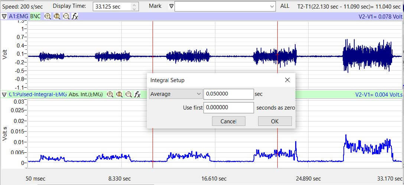This screenshot has height=185, width=404.
Task: Click the Use first seconds as zero field
Action: point(228,108)
